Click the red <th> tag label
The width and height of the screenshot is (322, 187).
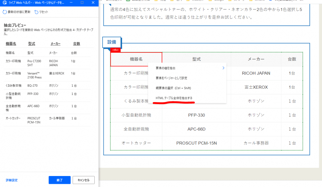click(115, 50)
